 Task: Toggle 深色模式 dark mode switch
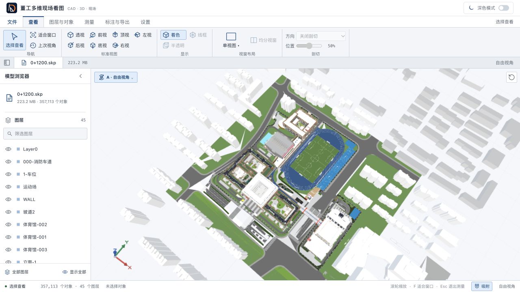(503, 8)
